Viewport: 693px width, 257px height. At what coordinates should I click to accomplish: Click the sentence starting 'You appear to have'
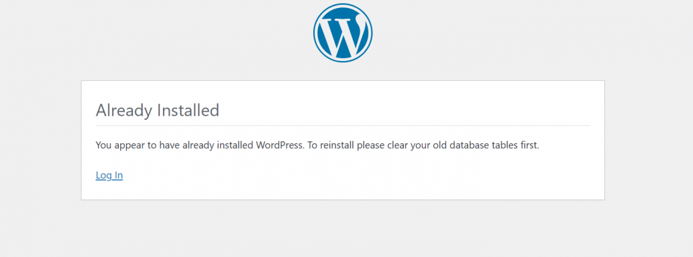click(200, 145)
